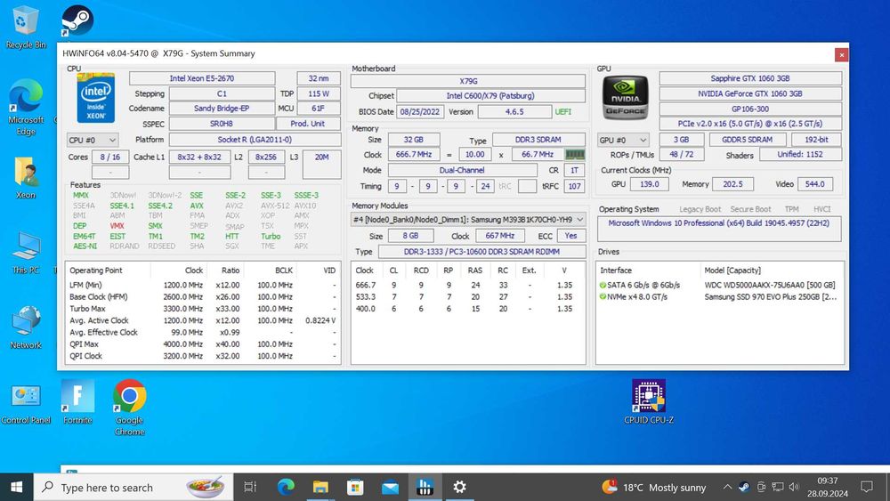Launch Google Chrome desktop shortcut

[x=129, y=407]
